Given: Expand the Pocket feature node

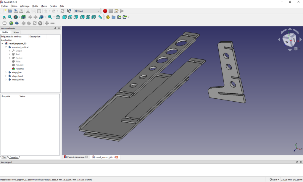Looking at the screenshot, I should [x=9, y=58].
